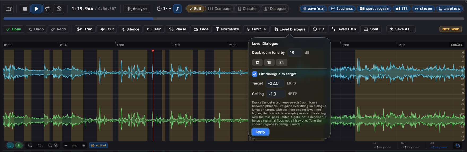Select the Split tool
Screen dimensions: 467x152
(371, 29)
